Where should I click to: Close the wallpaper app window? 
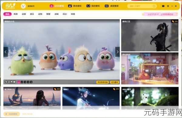tap(176, 6)
